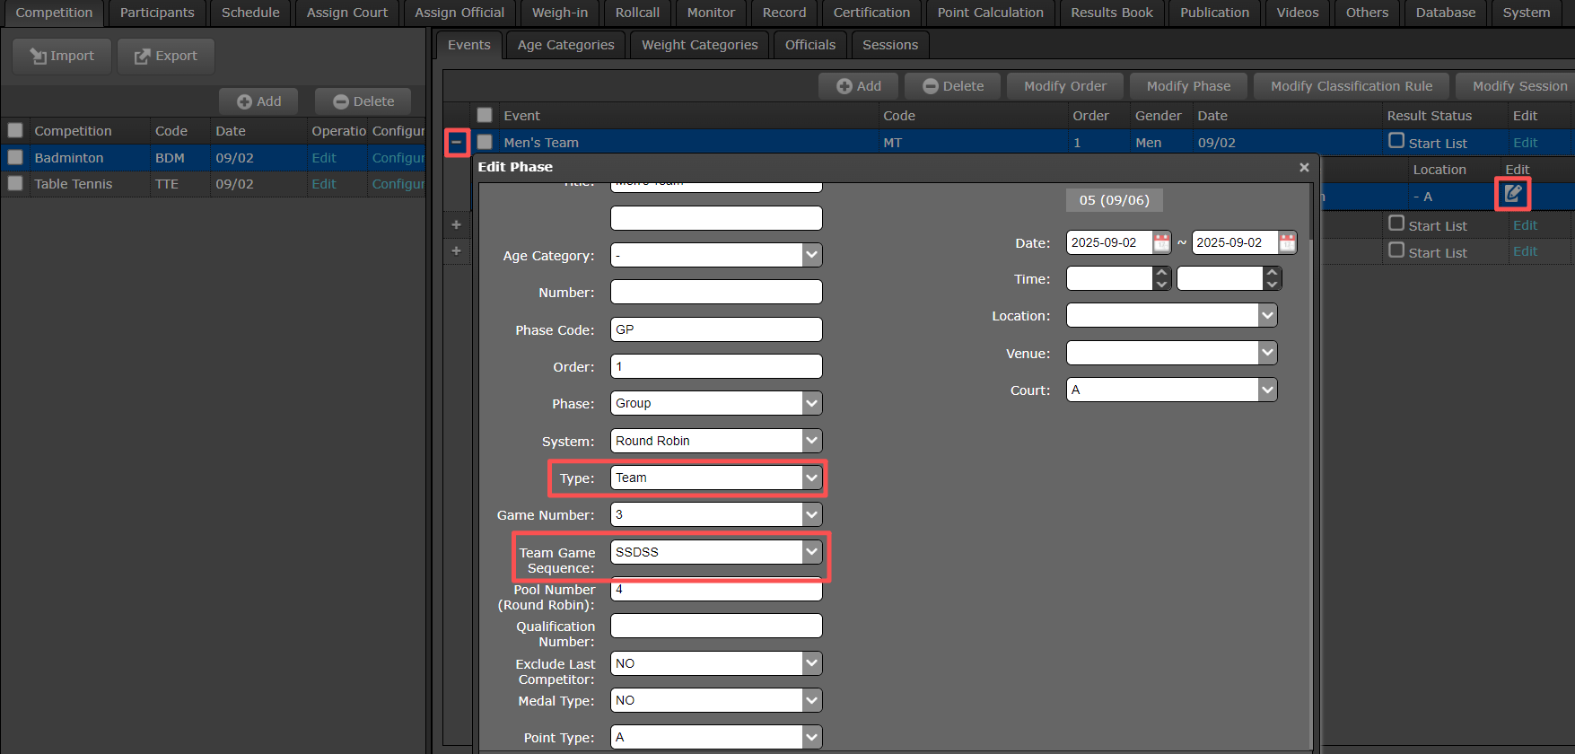Click Edit link for Table Tennis
1575x754 pixels.
click(323, 183)
